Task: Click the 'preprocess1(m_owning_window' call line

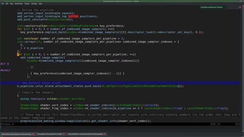Action: (85, 121)
